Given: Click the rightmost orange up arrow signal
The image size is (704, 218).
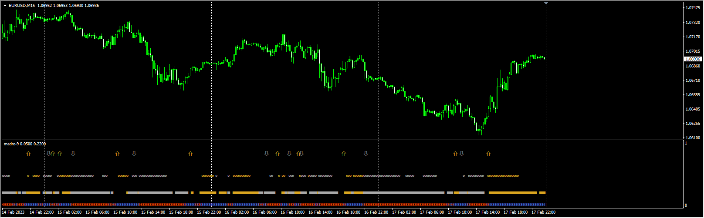Looking at the screenshot, I should click(488, 154).
